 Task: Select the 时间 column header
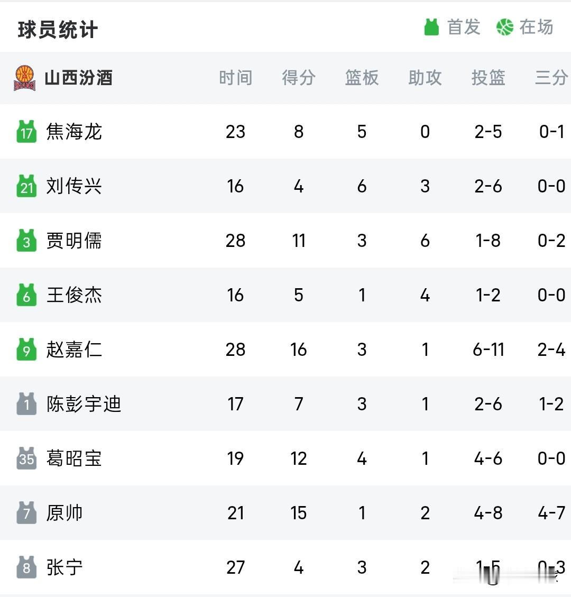coord(236,78)
